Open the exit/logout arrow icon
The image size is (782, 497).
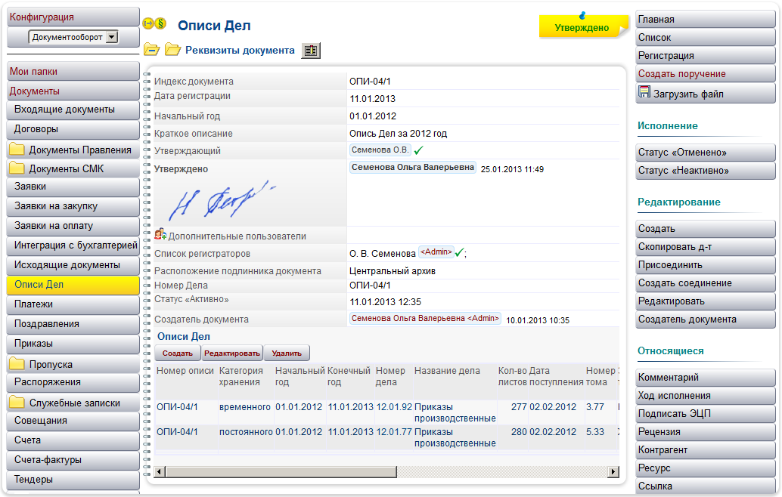click(x=147, y=23)
